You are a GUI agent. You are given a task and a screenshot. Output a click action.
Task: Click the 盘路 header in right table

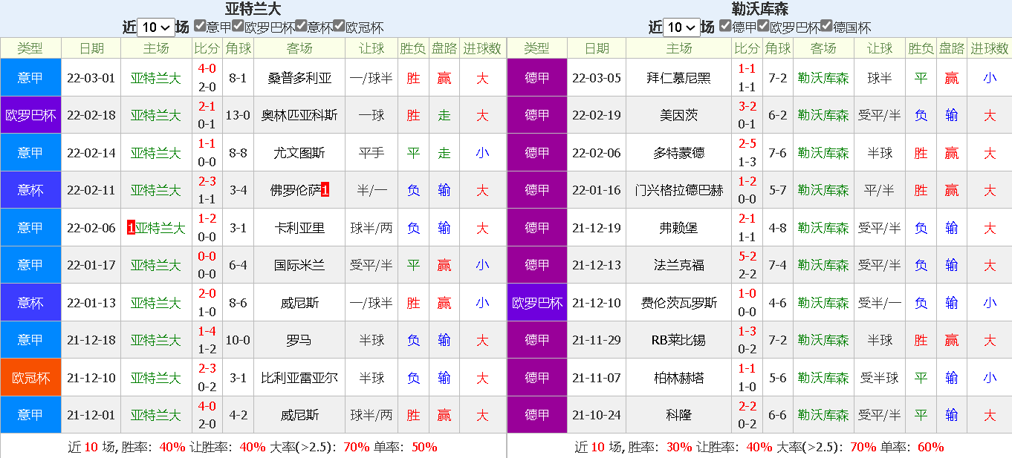(952, 48)
